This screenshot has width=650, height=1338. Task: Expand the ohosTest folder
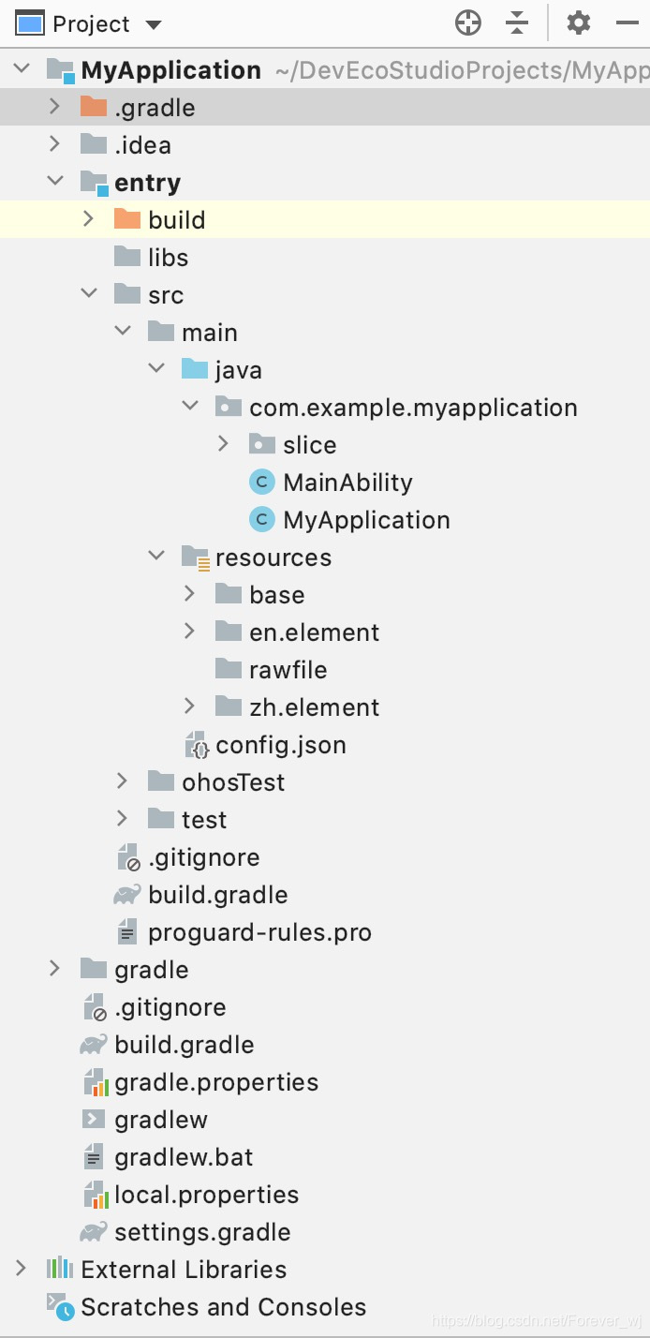pyautogui.click(x=123, y=782)
